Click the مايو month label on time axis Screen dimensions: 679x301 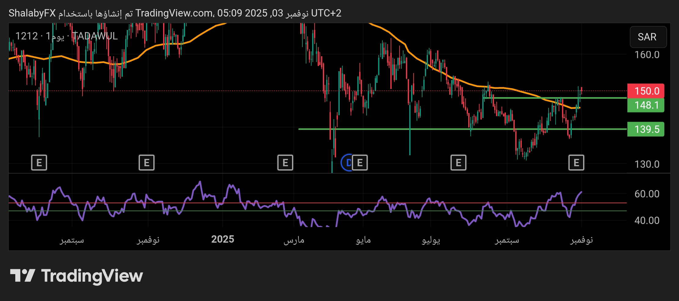click(x=363, y=240)
